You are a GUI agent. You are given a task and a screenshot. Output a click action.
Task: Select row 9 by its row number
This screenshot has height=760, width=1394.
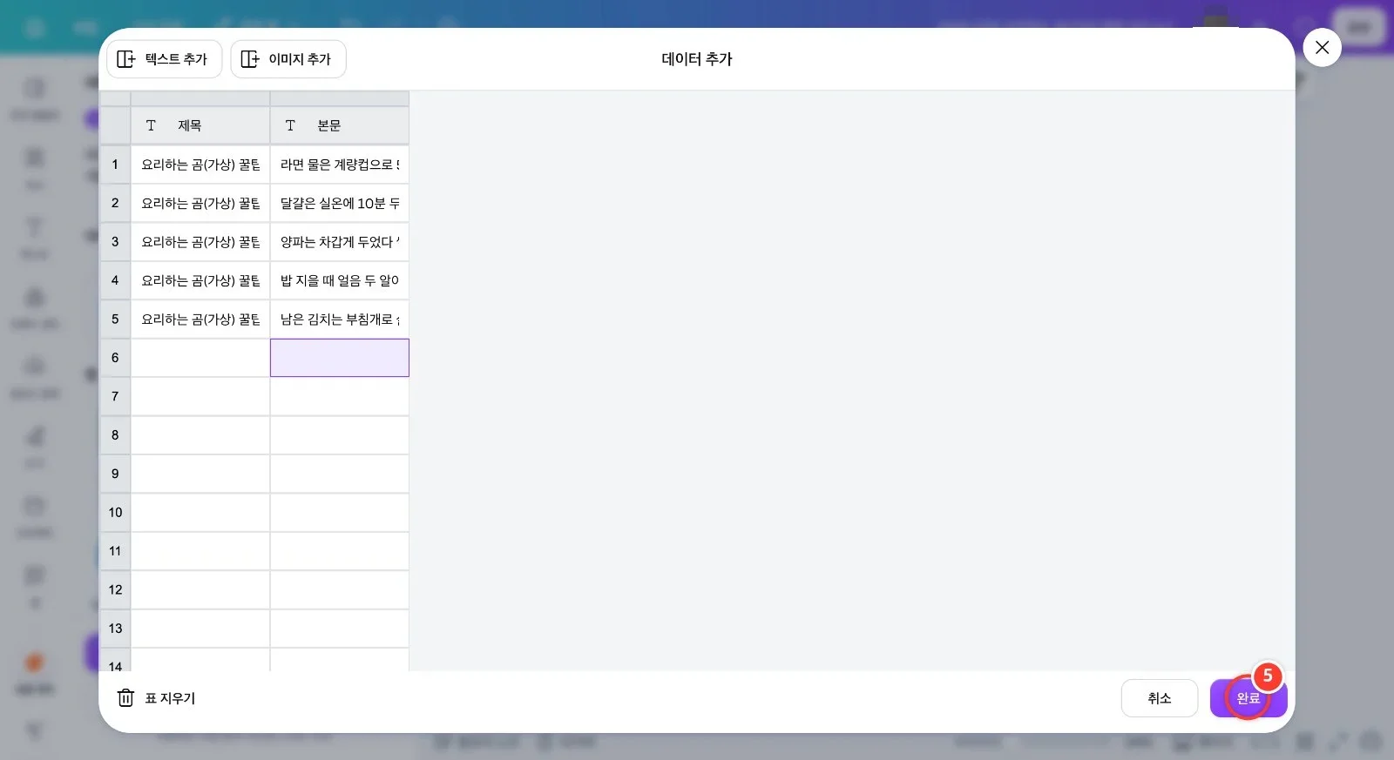click(x=115, y=474)
